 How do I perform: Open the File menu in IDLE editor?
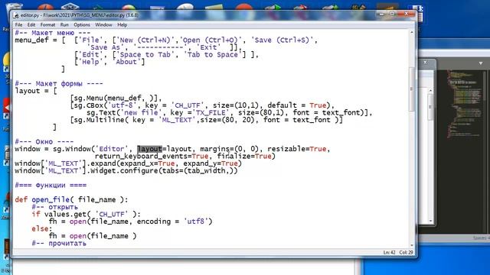pyautogui.click(x=18, y=24)
